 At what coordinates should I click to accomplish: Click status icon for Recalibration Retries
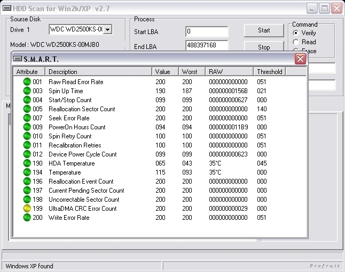(x=27, y=145)
